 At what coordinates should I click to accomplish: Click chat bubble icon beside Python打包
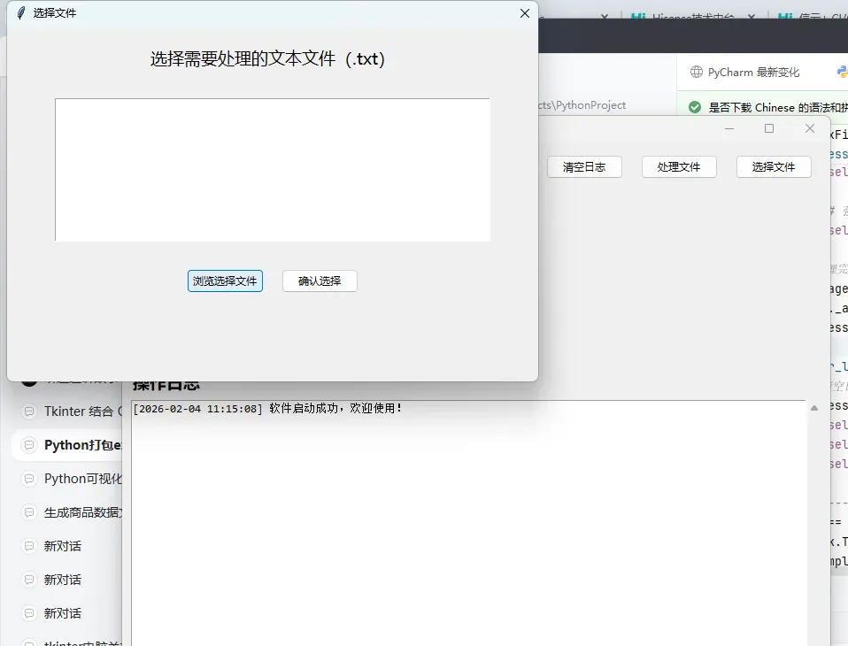(x=29, y=445)
